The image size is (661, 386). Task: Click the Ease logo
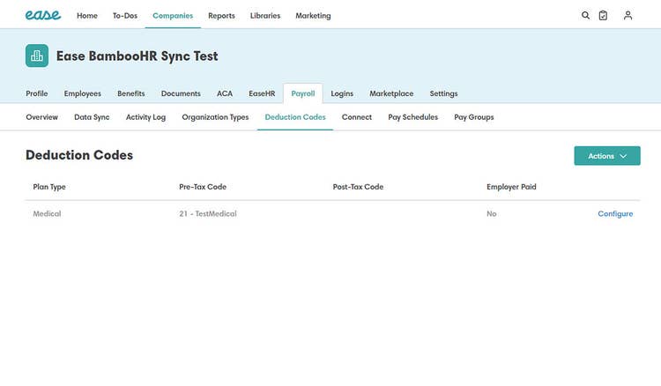[x=43, y=15]
